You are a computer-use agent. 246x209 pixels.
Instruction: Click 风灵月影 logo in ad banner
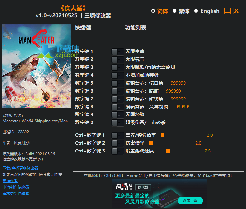pos(124,187)
